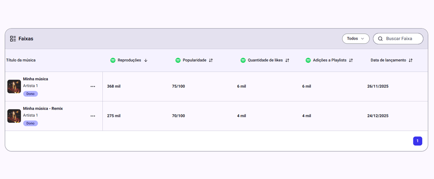Toggle sort arrows on Popularidade column

[x=211, y=60]
